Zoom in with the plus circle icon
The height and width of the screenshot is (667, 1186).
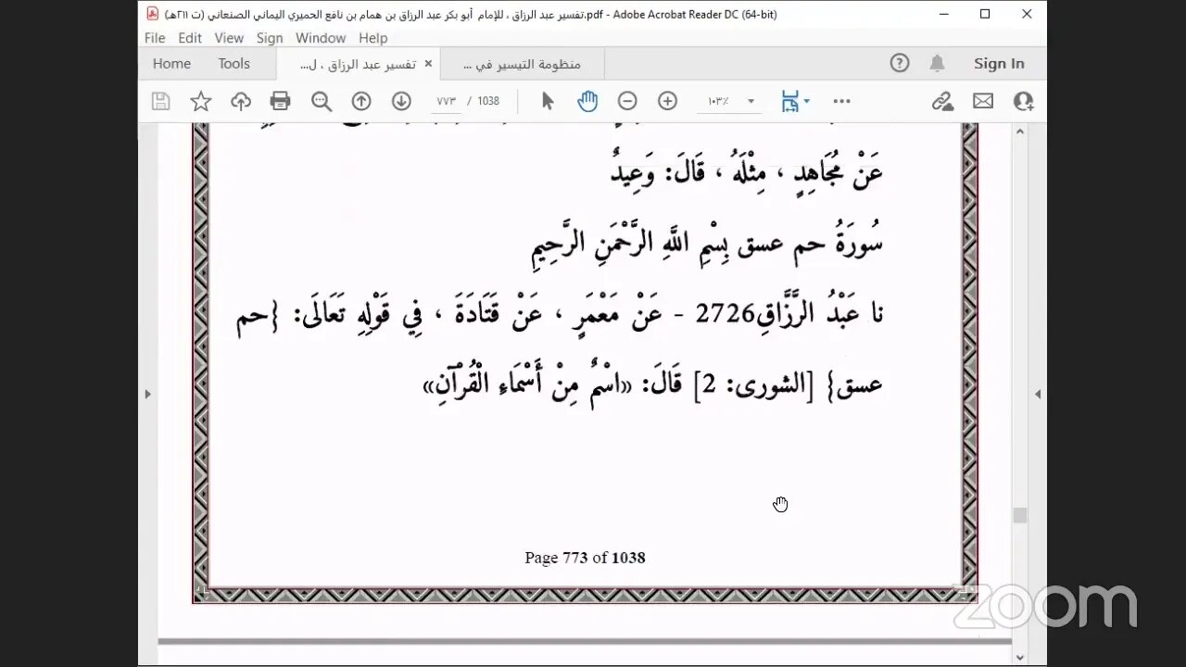[x=667, y=101]
